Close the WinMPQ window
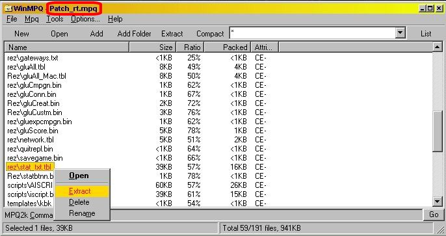This screenshot has width=446, height=236. point(439,8)
